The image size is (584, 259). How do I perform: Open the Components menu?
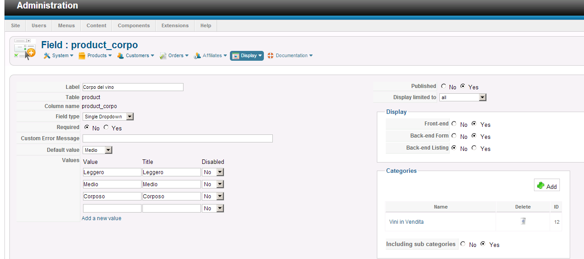click(134, 25)
